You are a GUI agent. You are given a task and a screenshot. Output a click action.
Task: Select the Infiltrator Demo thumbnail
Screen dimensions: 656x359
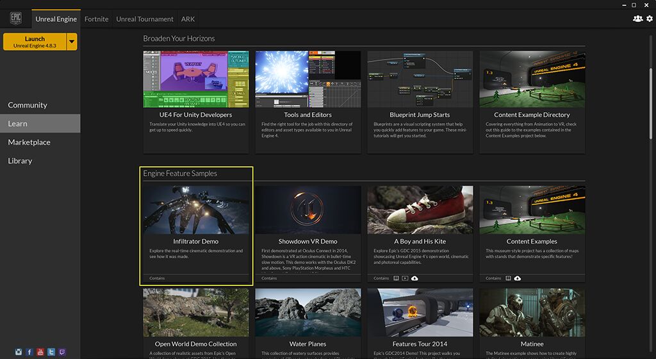(196, 210)
